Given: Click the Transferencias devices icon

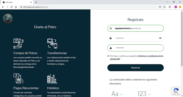Looking at the screenshot, I should click(52, 44).
